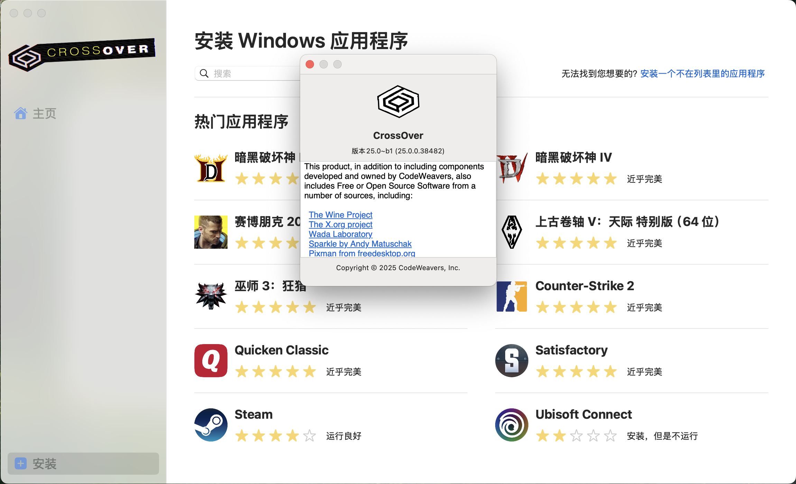
Task: Open Pixman from freedesktop.org link
Action: tap(362, 253)
